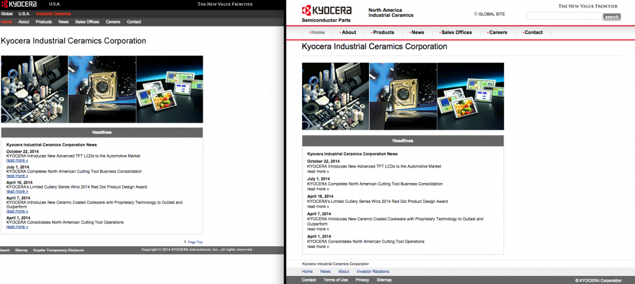Open News in right page's white nav bar

point(417,32)
